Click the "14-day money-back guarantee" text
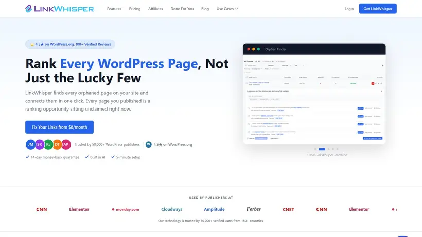 [55, 157]
